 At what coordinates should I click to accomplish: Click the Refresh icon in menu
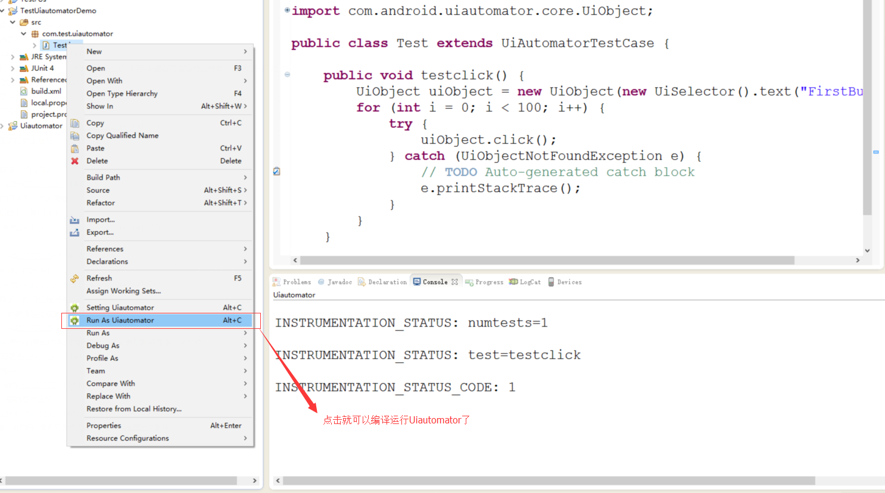[74, 278]
